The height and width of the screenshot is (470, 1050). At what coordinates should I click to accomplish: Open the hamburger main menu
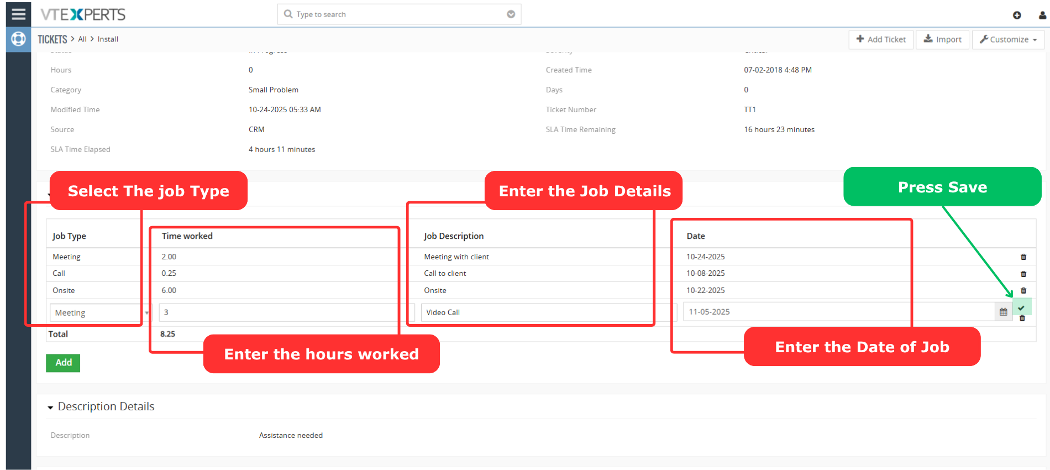pyautogui.click(x=18, y=14)
